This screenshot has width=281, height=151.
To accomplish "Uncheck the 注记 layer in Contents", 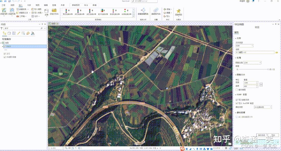I will pos(4,53).
